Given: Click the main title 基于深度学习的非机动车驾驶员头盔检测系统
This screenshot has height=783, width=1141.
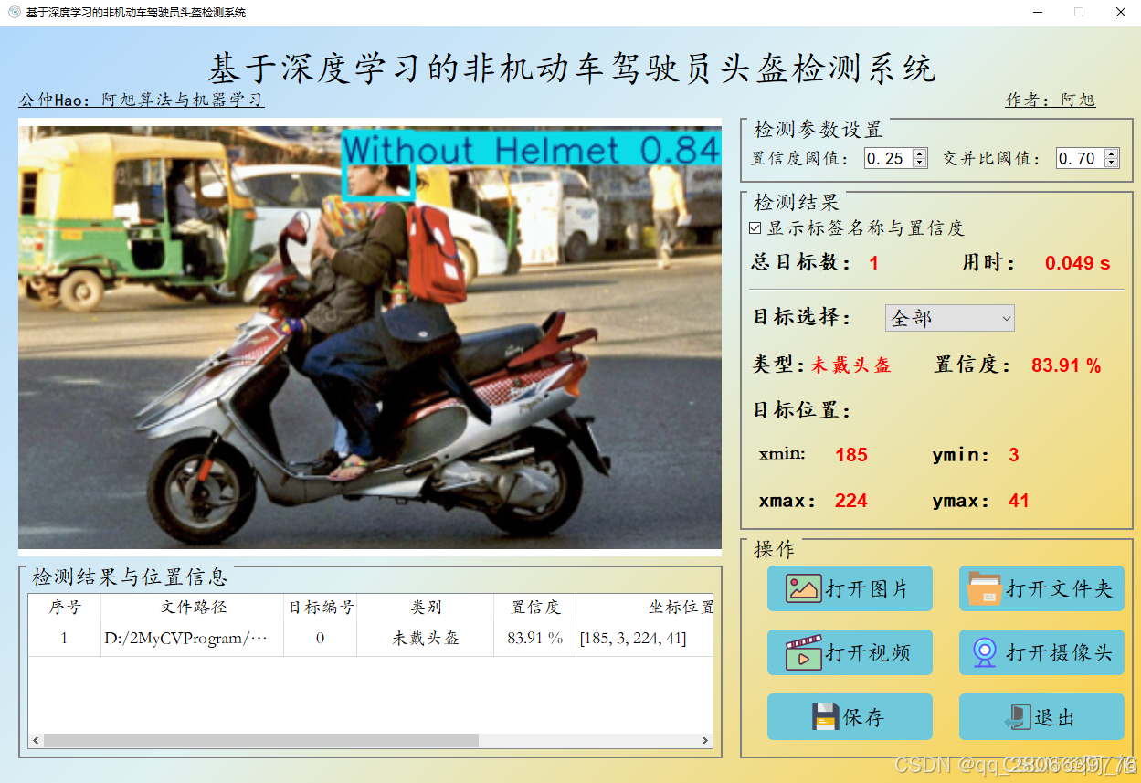Looking at the screenshot, I should click(x=572, y=69).
